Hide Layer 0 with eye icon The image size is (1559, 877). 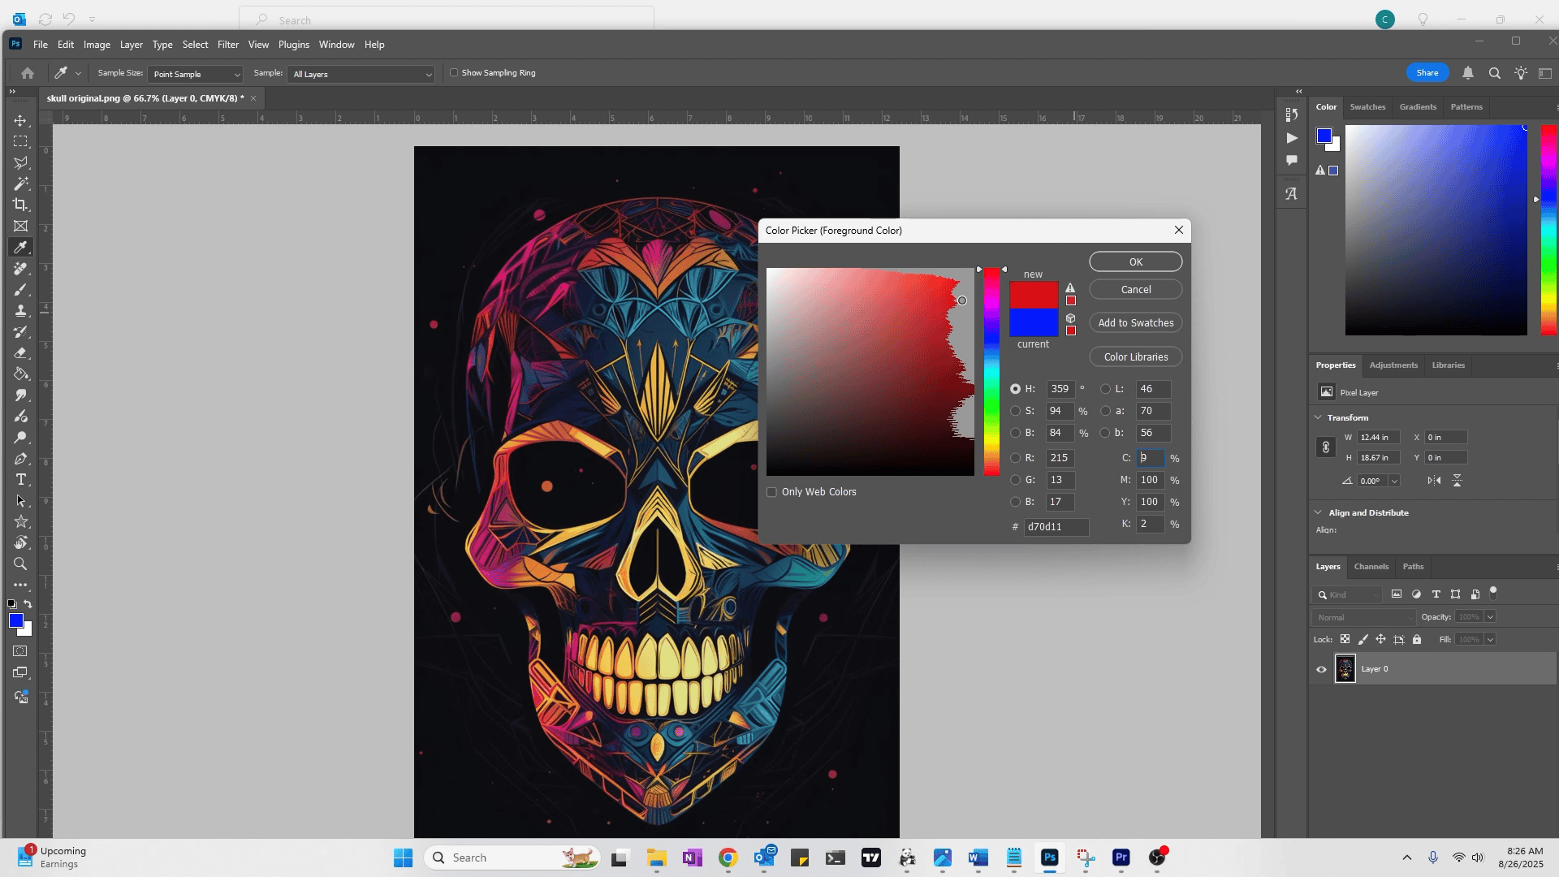pos(1321,669)
